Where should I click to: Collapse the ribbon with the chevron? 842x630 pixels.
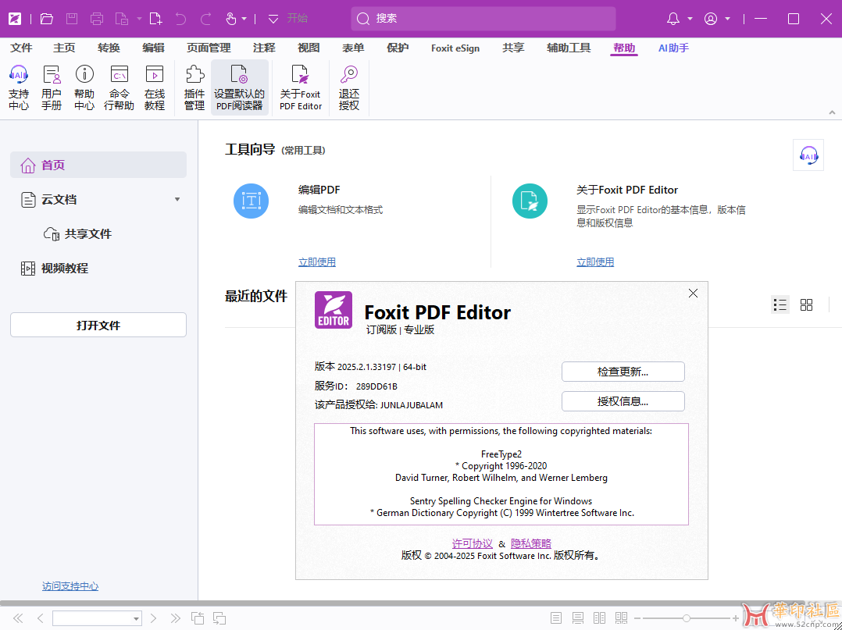pos(832,112)
